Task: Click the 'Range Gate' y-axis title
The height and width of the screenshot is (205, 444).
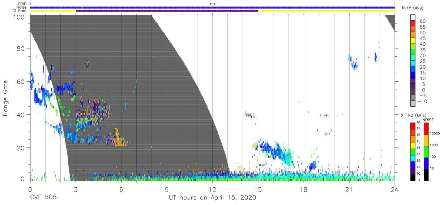Action: [5, 98]
